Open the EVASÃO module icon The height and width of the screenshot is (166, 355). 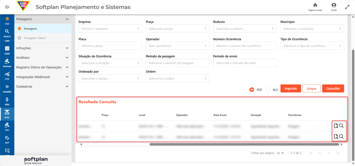7,89
